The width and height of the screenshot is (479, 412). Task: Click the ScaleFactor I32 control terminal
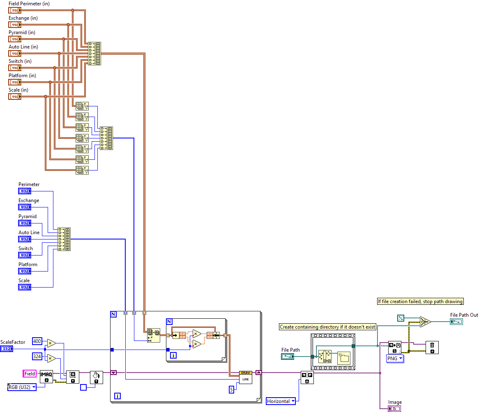(x=7, y=349)
